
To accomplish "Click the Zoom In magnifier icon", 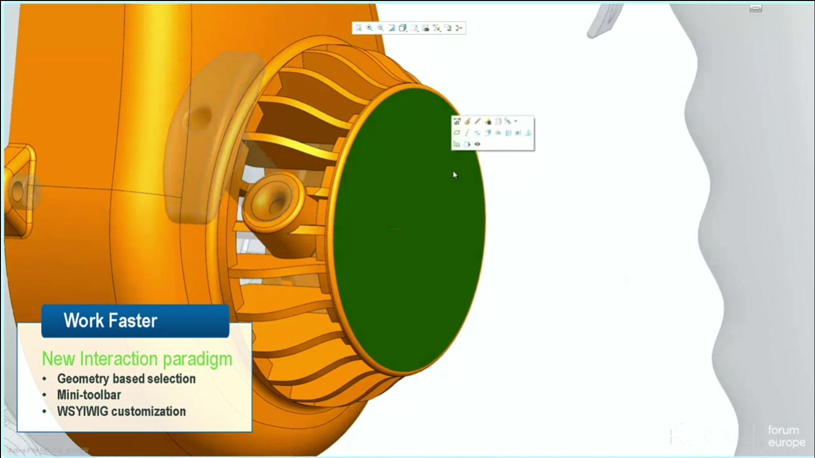I will [369, 28].
